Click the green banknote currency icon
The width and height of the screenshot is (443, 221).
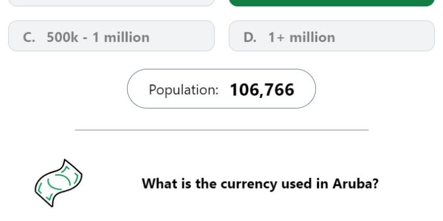coord(58,183)
